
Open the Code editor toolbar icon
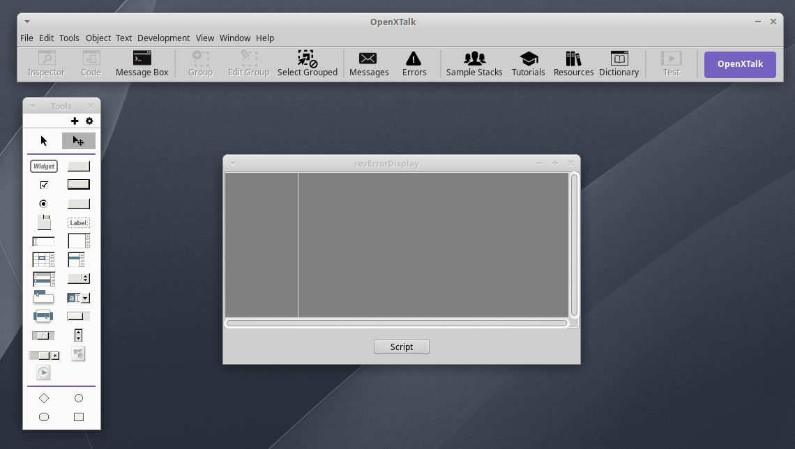coord(91,64)
